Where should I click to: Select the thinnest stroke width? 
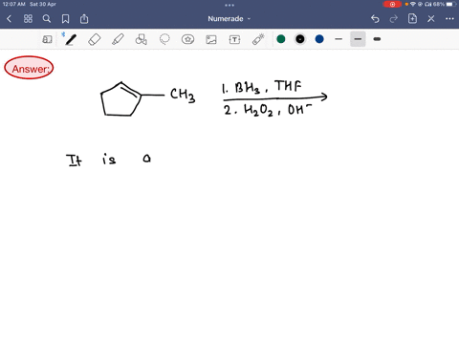coord(339,39)
